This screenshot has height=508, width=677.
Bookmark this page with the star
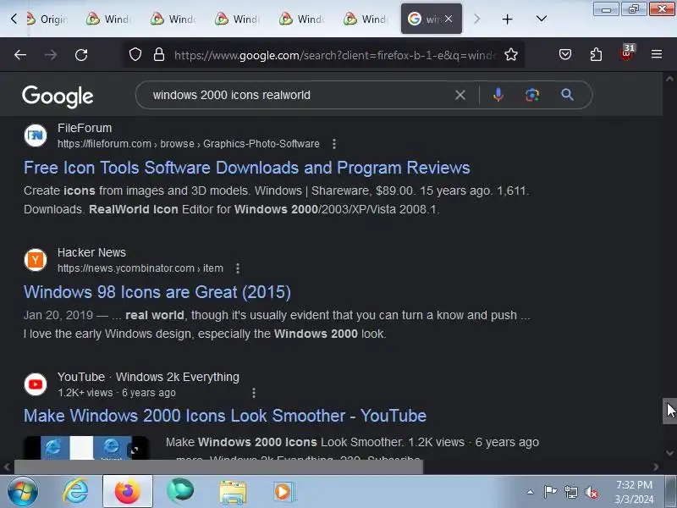(511, 54)
